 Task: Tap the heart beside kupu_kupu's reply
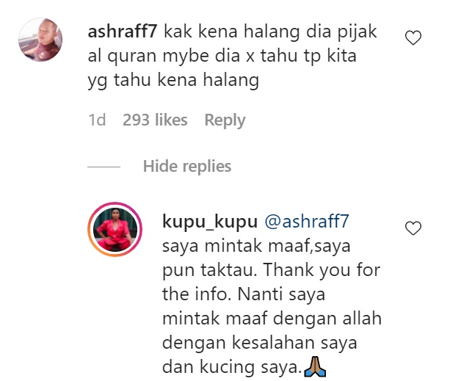[x=413, y=228]
